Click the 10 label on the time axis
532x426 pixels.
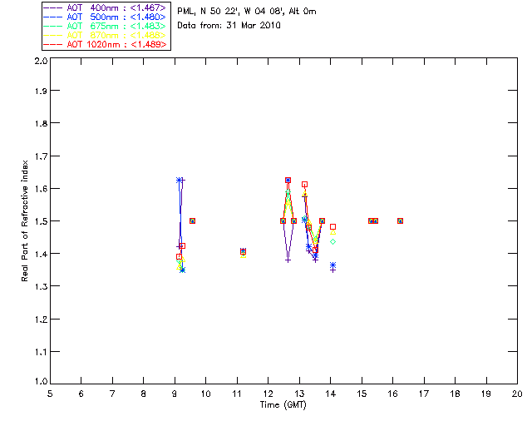(x=205, y=394)
